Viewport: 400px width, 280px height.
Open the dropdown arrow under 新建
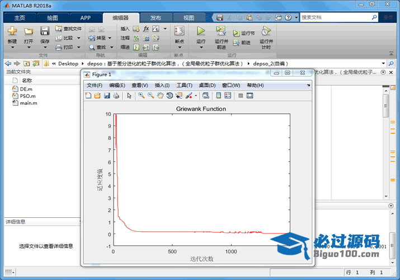click(x=12, y=48)
